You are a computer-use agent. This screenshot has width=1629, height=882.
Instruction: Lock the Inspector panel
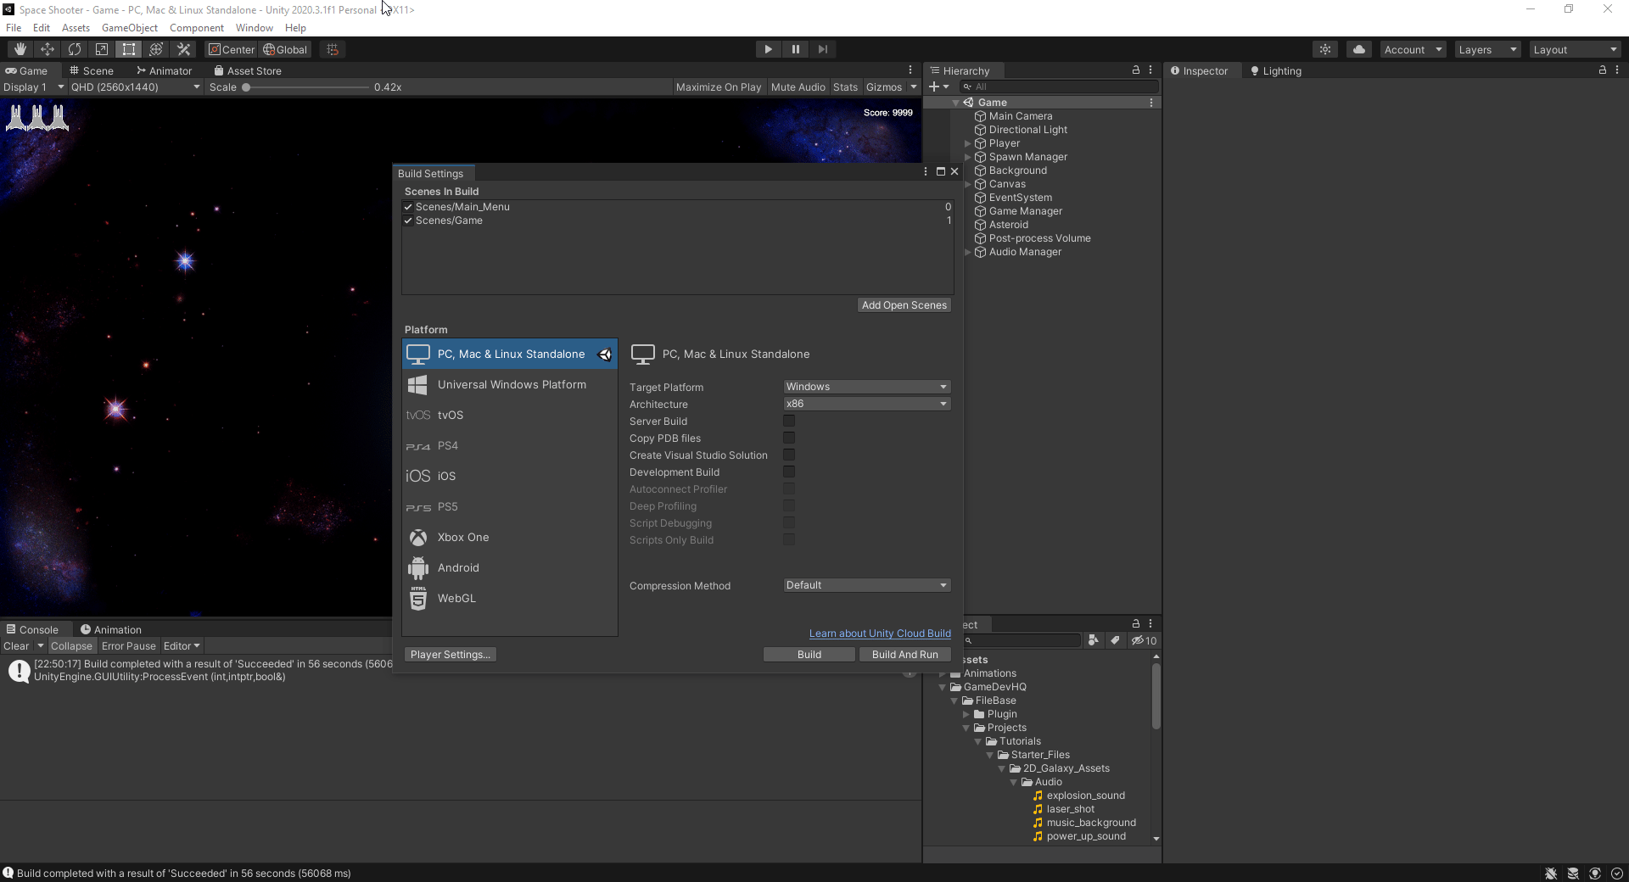pyautogui.click(x=1603, y=70)
